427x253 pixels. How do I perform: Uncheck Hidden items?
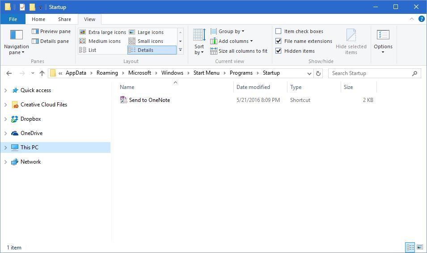[x=278, y=51]
